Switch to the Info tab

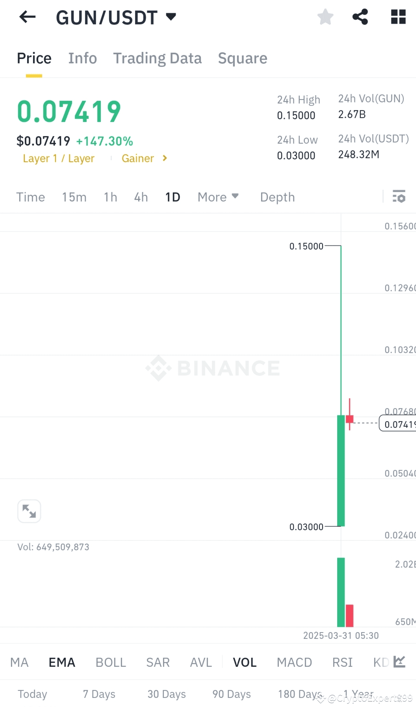click(x=82, y=58)
